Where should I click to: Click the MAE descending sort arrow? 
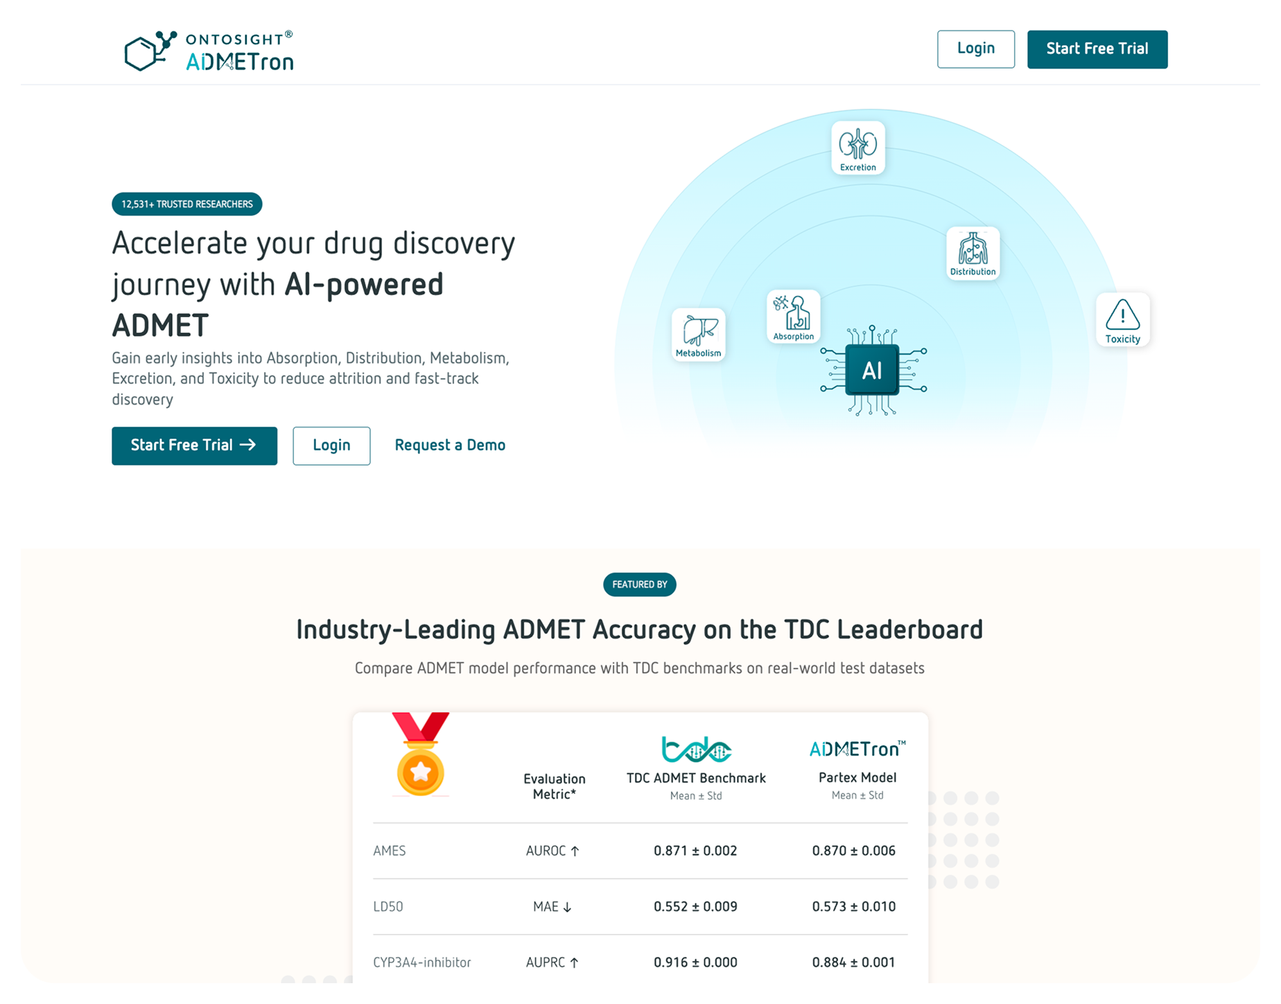[568, 906]
